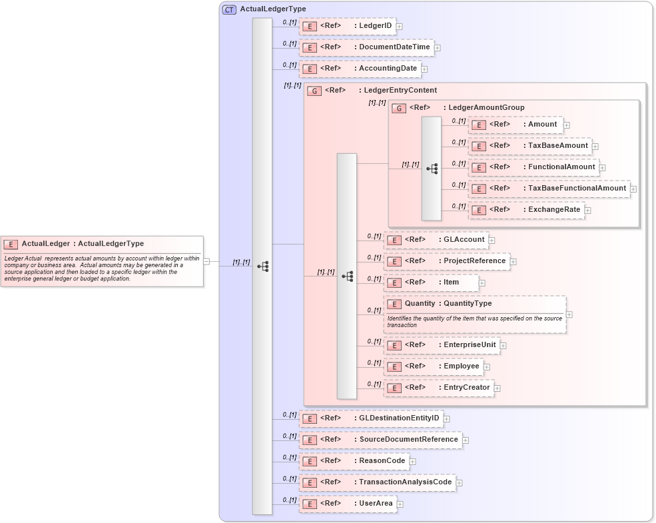Viewport: 656px width, 523px height.
Task: Select the E icon of the UserArea element
Action: [309, 504]
